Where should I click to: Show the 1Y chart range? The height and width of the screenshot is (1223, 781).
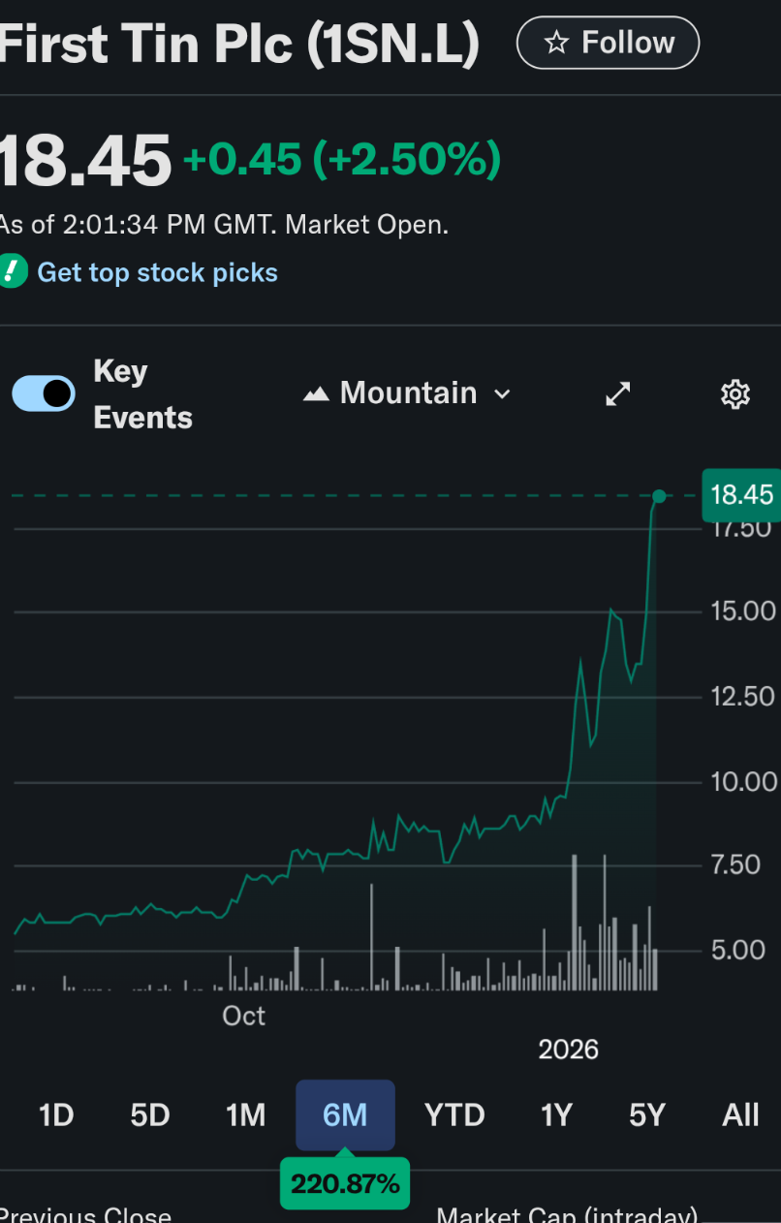(x=556, y=1115)
